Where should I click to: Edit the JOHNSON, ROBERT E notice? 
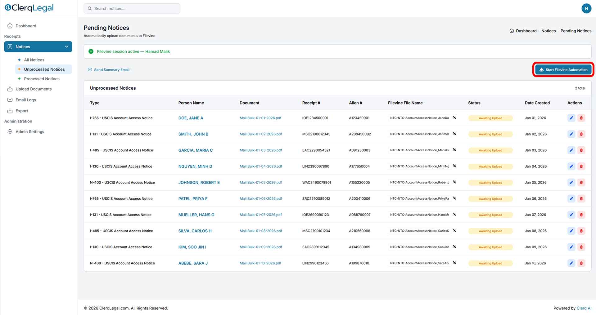[571, 183]
